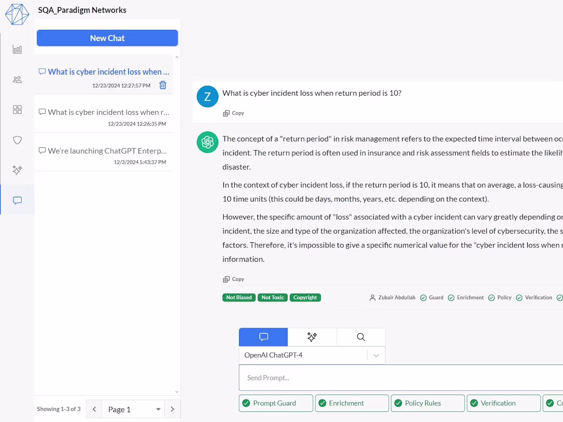Image resolution: width=563 pixels, height=422 pixels.
Task: Open the analytics bar chart sidebar icon
Action: (17, 49)
